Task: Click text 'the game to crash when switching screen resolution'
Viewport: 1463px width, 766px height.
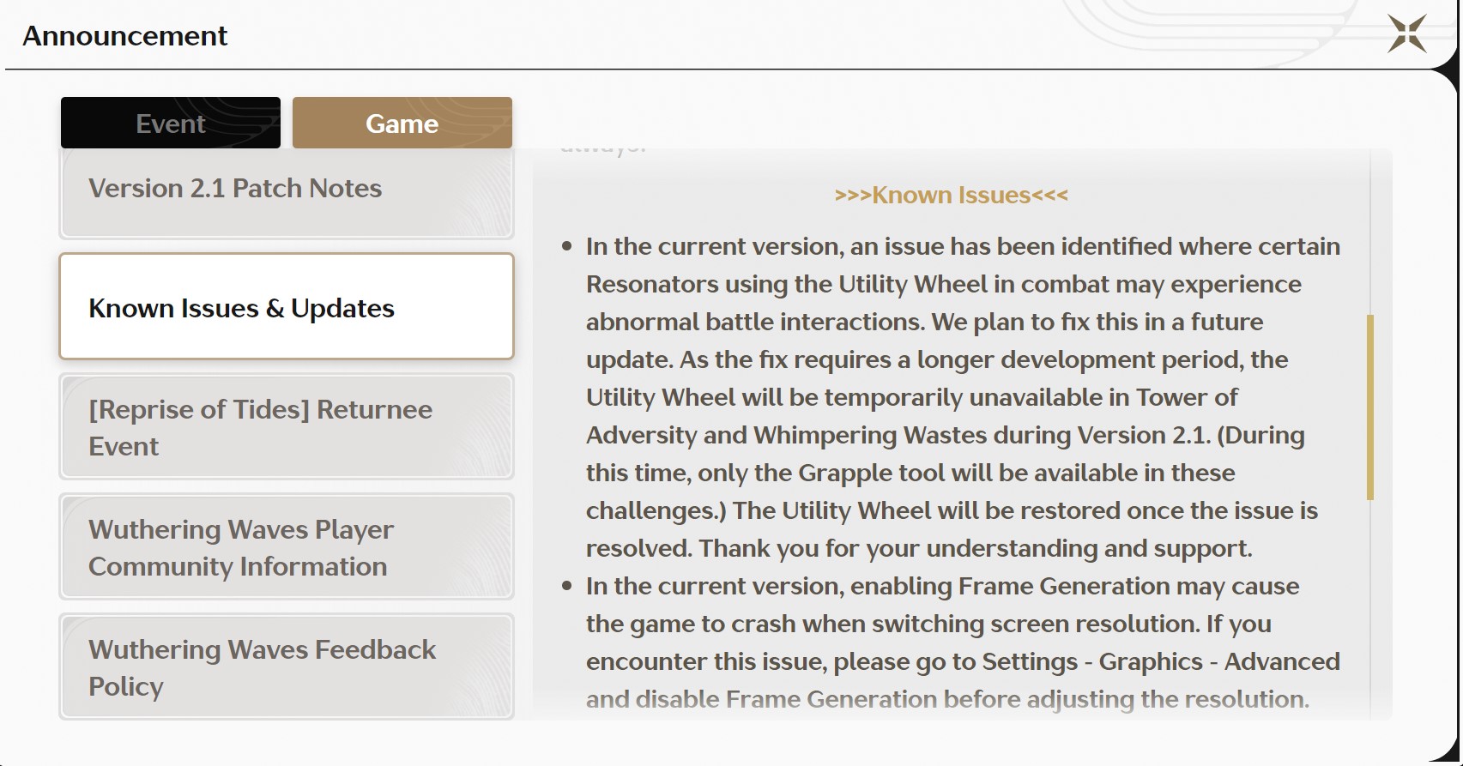Action: (892, 624)
